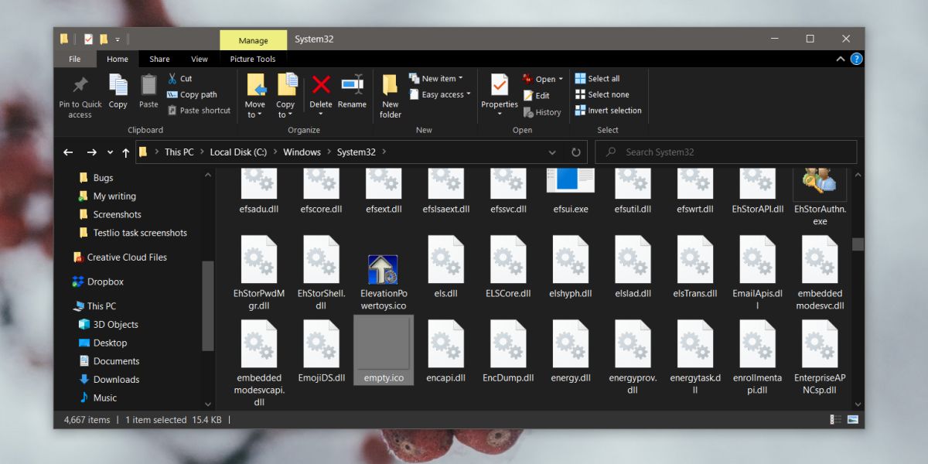Click the Rename ribbon button
Image resolution: width=928 pixels, height=464 pixels.
pos(352,92)
